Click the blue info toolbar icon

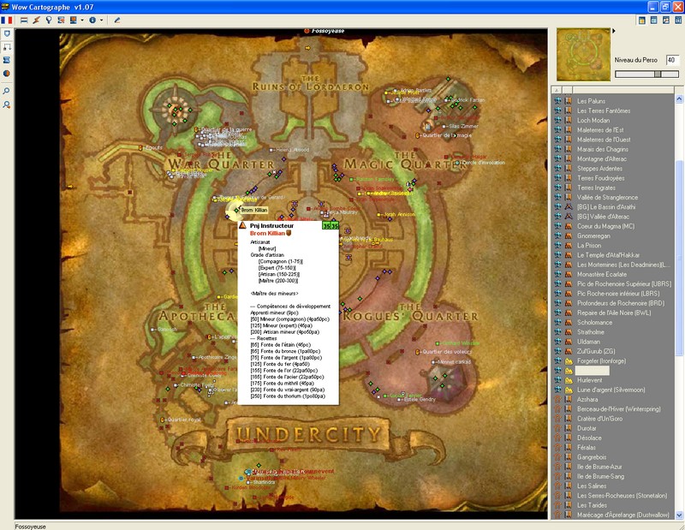pos(92,20)
